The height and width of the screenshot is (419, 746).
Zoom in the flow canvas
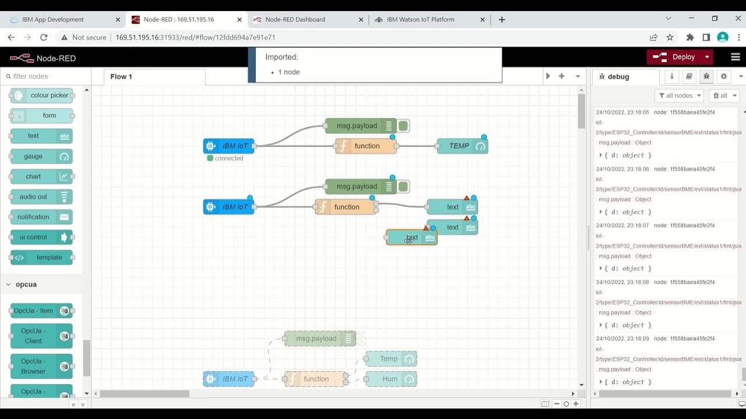[x=576, y=404]
